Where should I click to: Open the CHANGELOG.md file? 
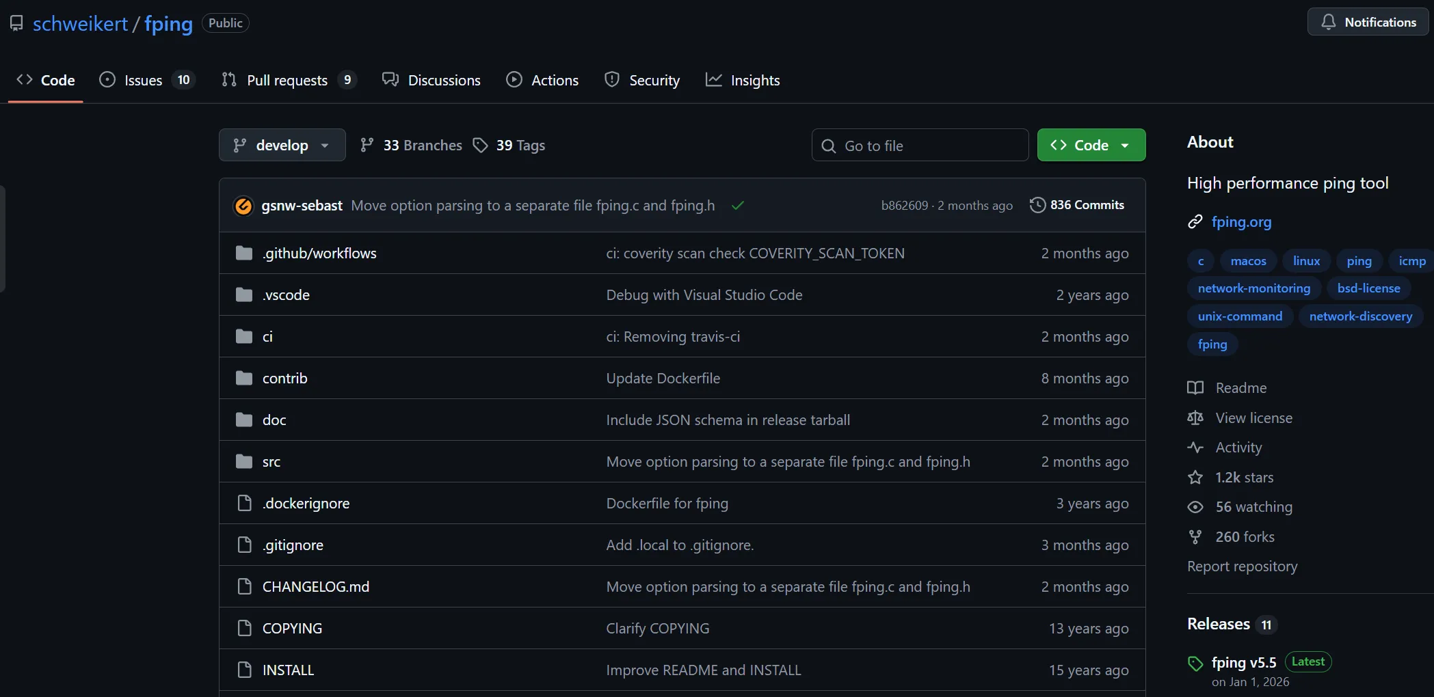point(315,587)
